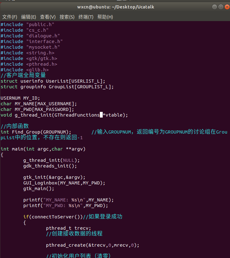The width and height of the screenshot is (230, 258).
Task: Click the line #include "public.h"
Action: [x=27, y=25]
